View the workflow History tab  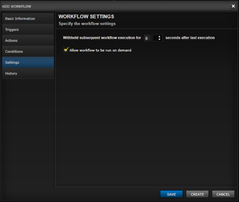pyautogui.click(x=28, y=74)
